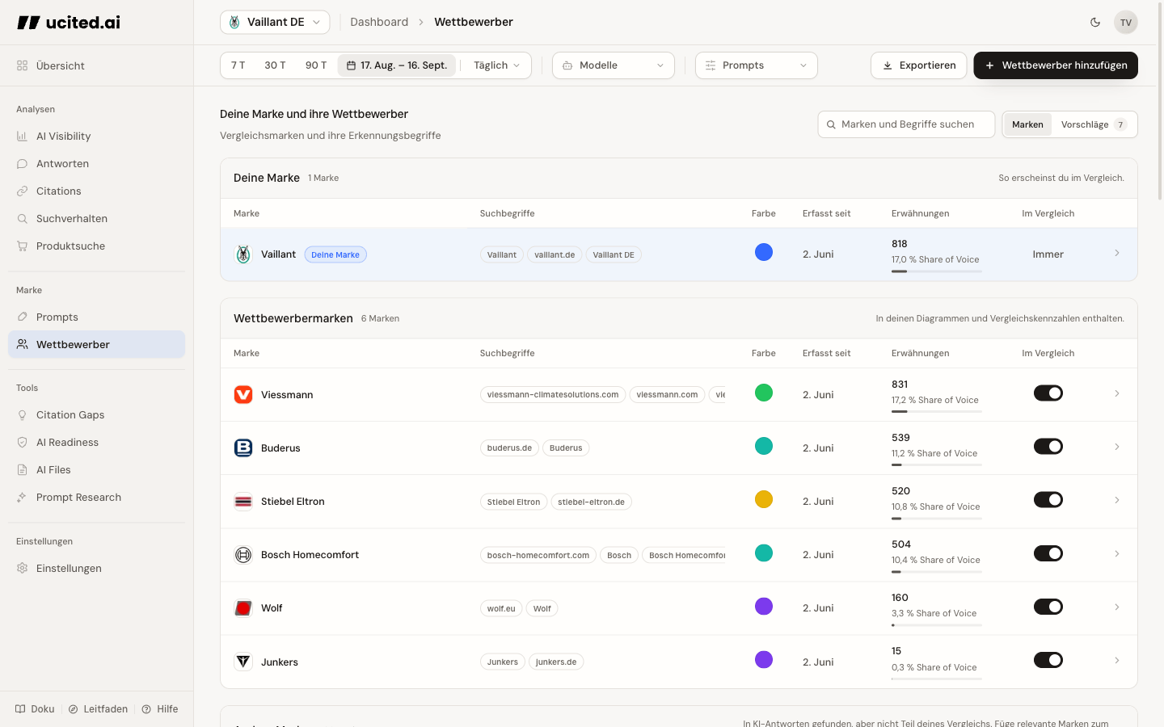Click the Bosch Homecomfort brand logo

(x=243, y=554)
